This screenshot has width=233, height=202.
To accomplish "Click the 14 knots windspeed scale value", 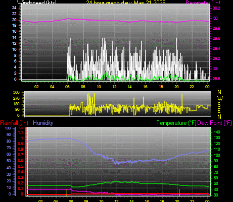I will 14,38.
